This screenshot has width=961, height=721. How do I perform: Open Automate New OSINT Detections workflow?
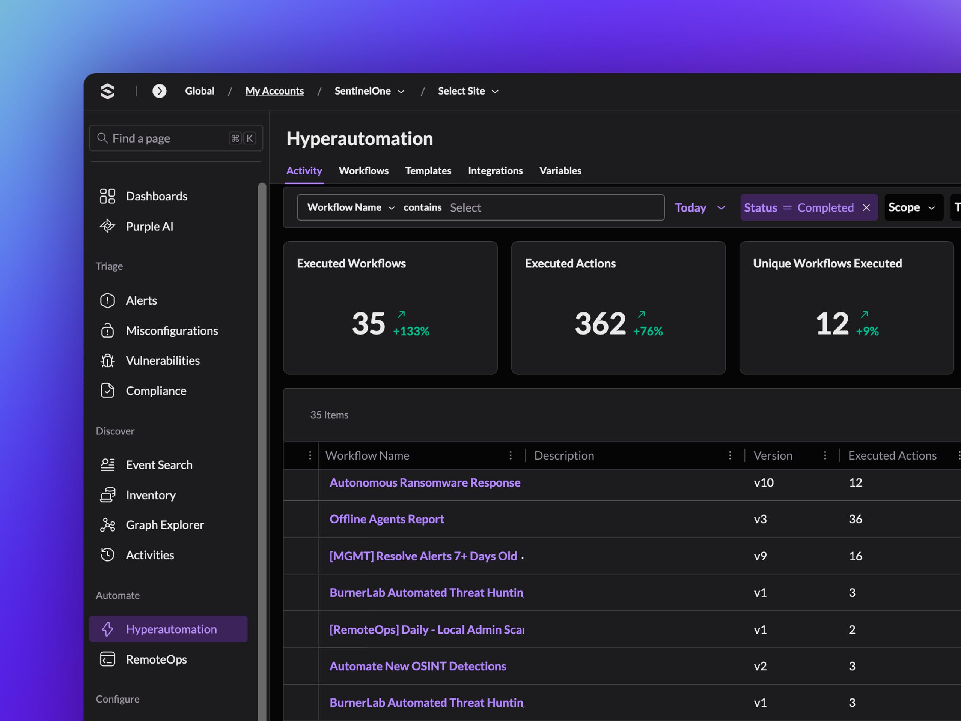coord(418,666)
